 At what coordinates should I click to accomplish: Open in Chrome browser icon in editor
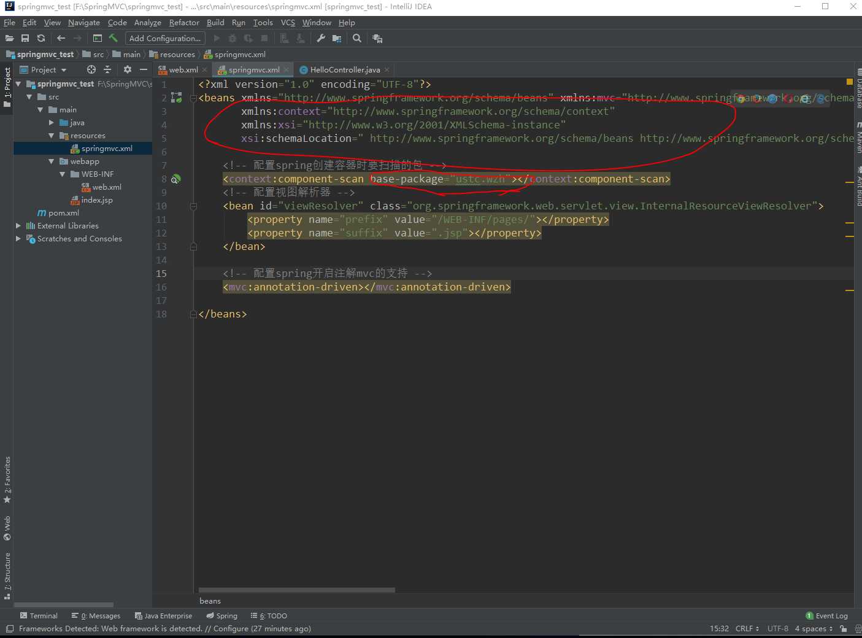point(741,98)
